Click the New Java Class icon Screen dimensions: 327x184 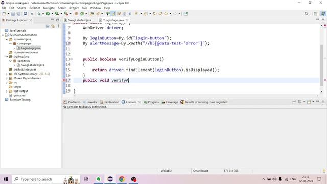[x=82, y=14]
